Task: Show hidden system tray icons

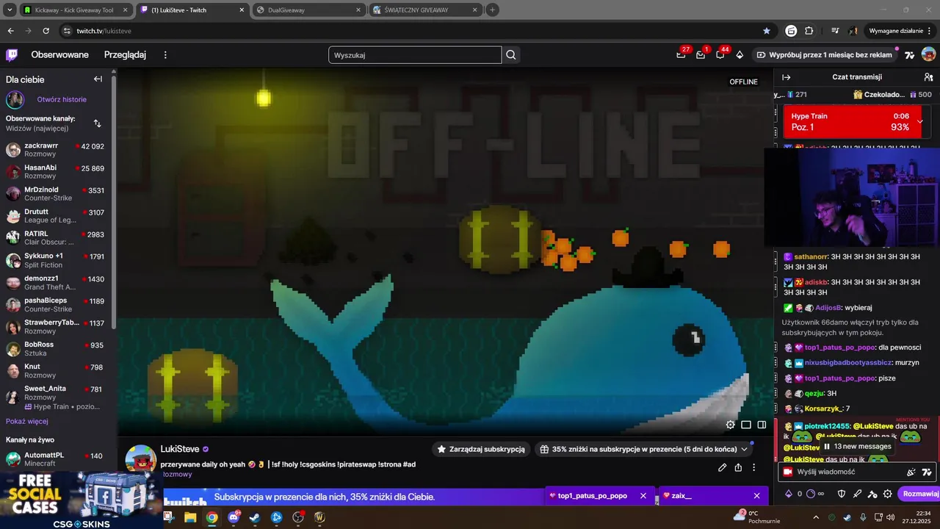Action: [815, 517]
